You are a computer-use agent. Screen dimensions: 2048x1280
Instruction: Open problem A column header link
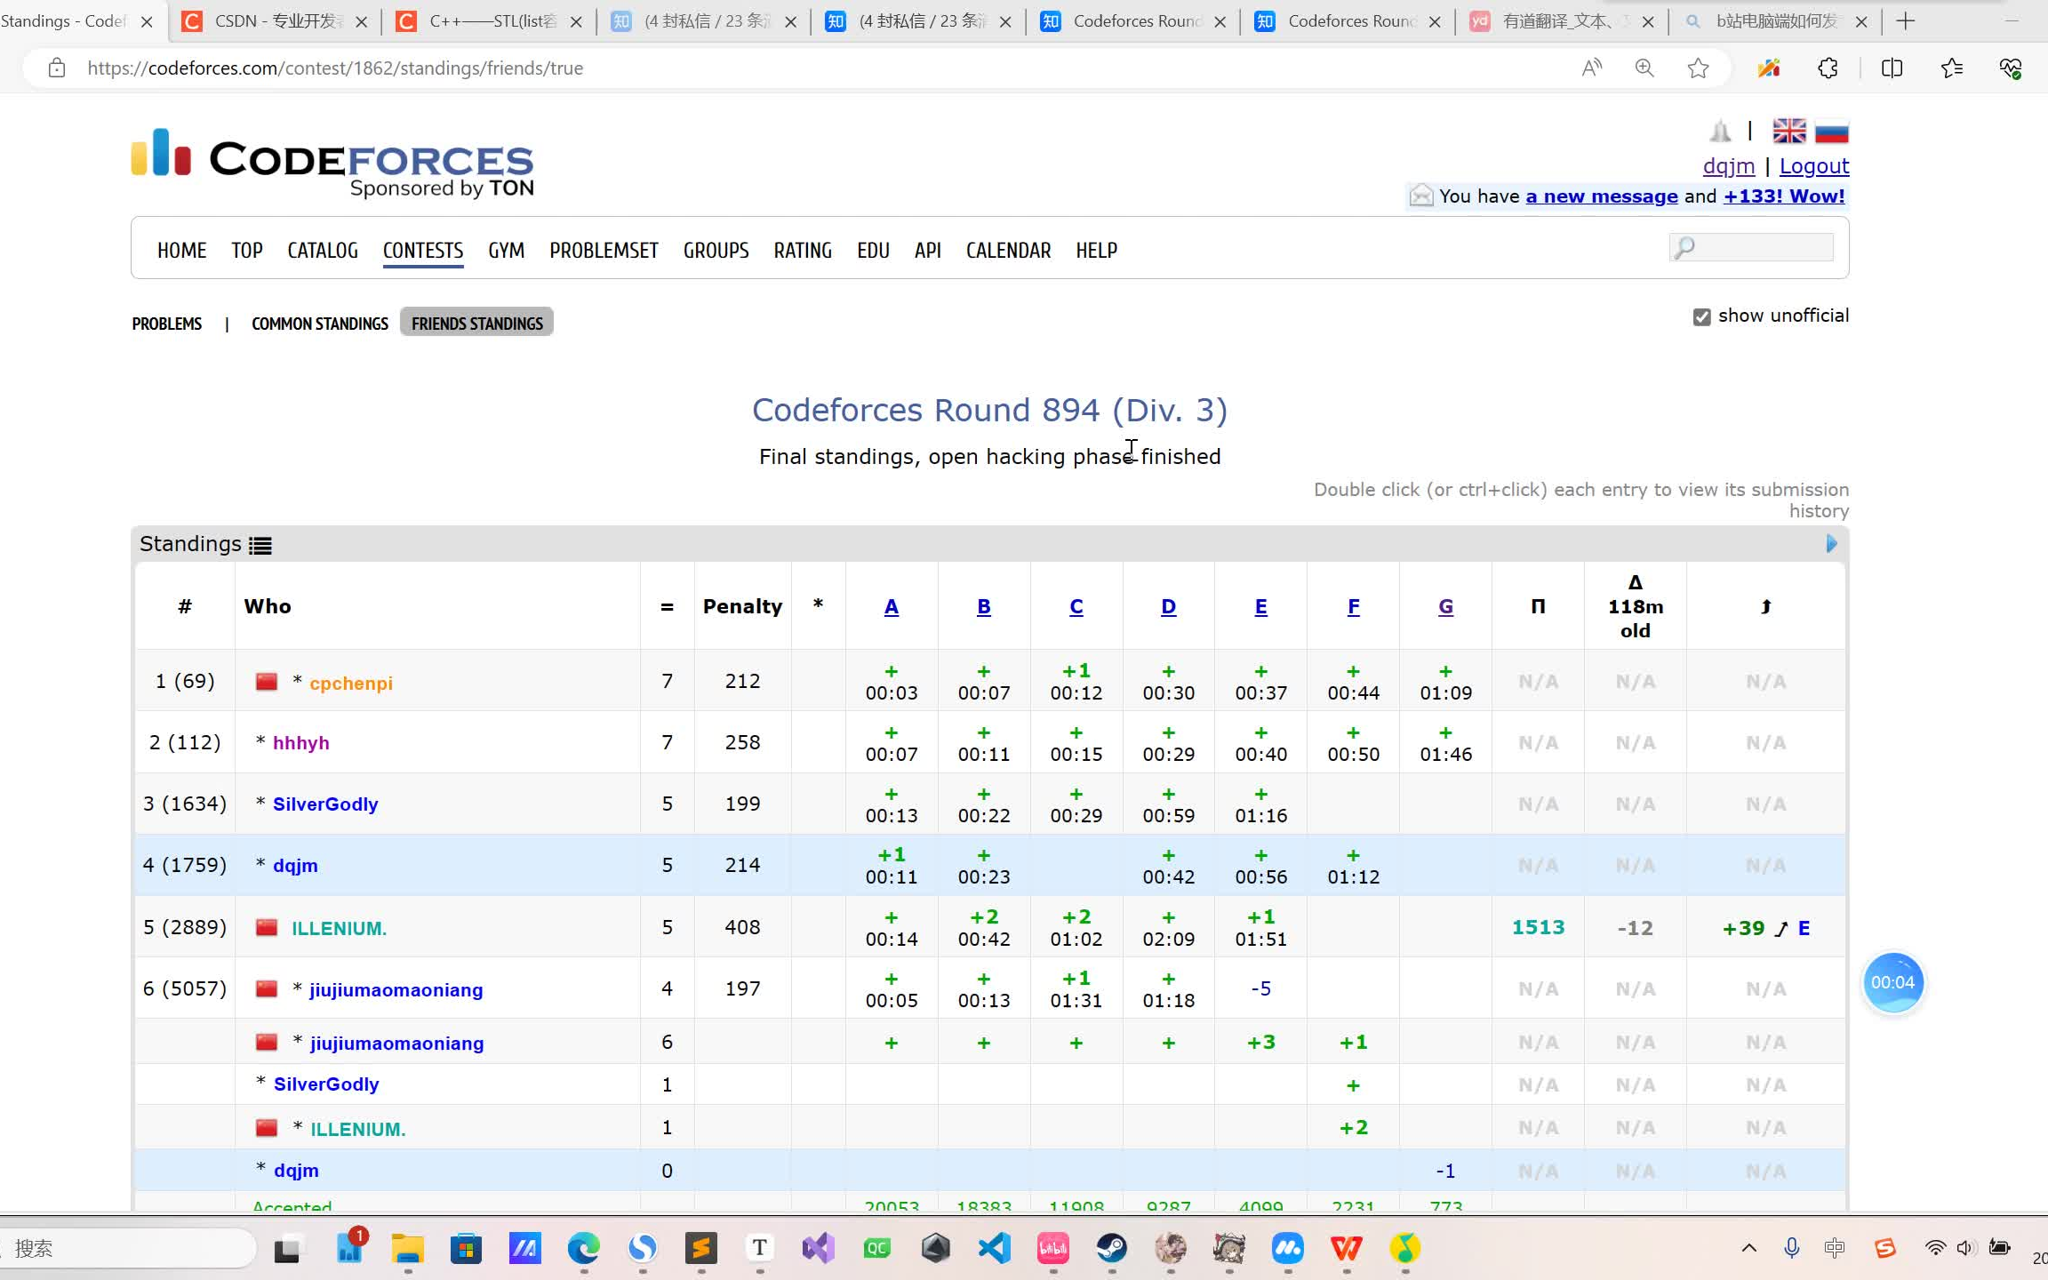point(892,606)
